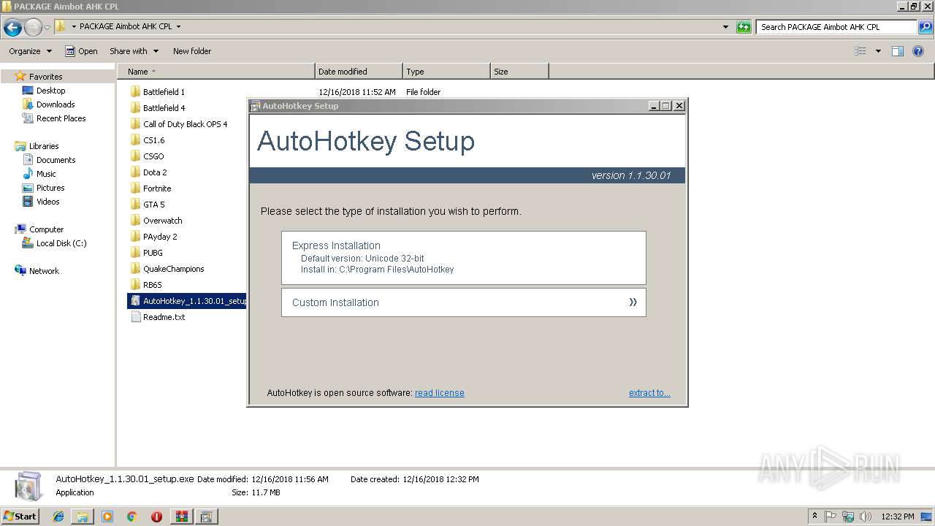
Task: Click the read license link
Action: 440,393
